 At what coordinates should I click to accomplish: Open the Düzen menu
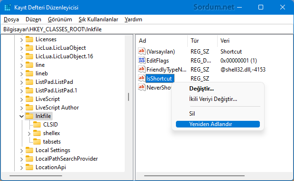pyautogui.click(x=33, y=19)
